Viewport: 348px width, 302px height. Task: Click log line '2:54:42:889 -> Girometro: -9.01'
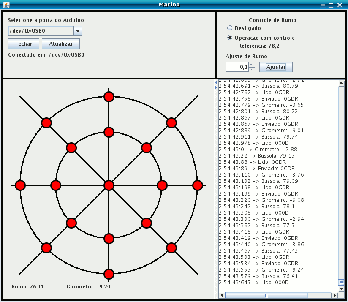point(261,130)
